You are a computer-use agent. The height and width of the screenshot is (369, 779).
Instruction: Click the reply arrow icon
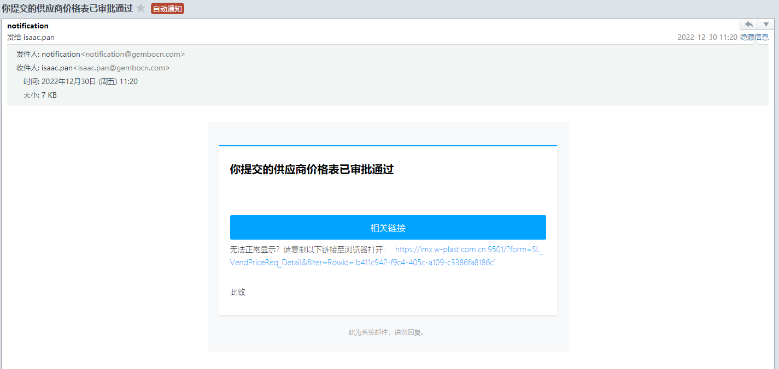[x=749, y=25]
